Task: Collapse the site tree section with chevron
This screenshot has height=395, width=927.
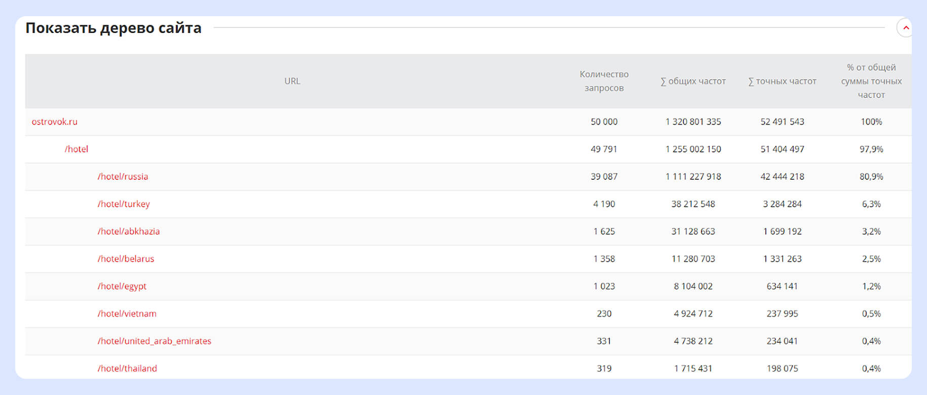Action: point(905,28)
